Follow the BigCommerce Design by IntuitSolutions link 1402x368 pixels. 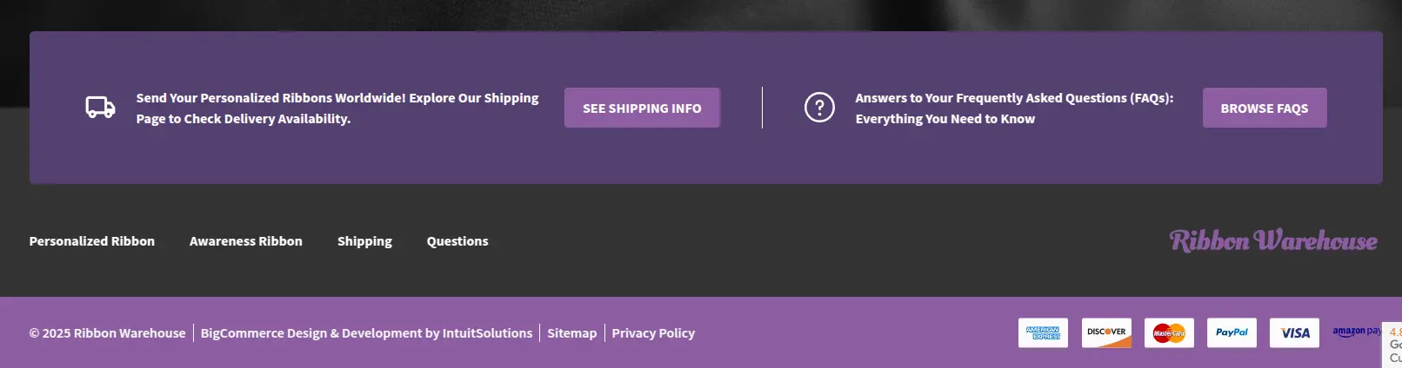(x=366, y=333)
